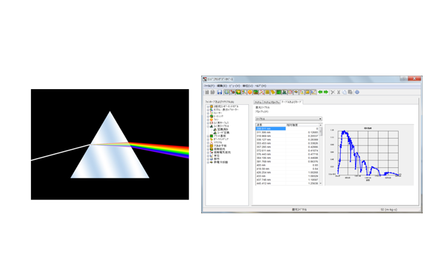Open the 編集(E) menu
447x275 pixels.
point(221,85)
